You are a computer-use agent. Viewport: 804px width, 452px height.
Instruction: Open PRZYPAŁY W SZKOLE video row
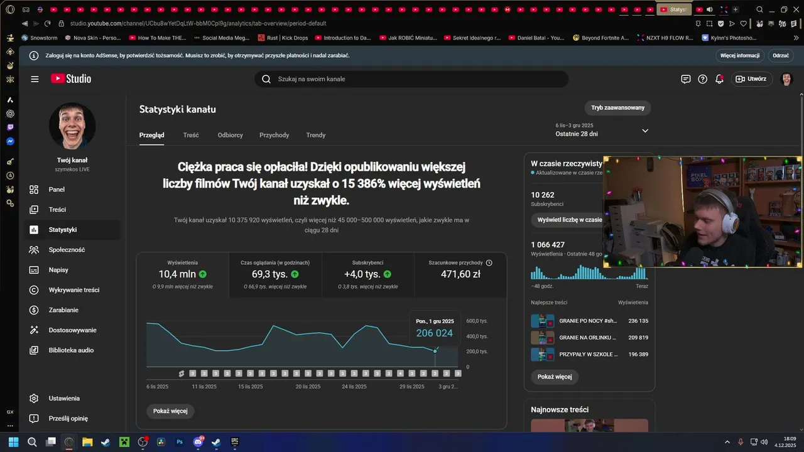pyautogui.click(x=589, y=355)
